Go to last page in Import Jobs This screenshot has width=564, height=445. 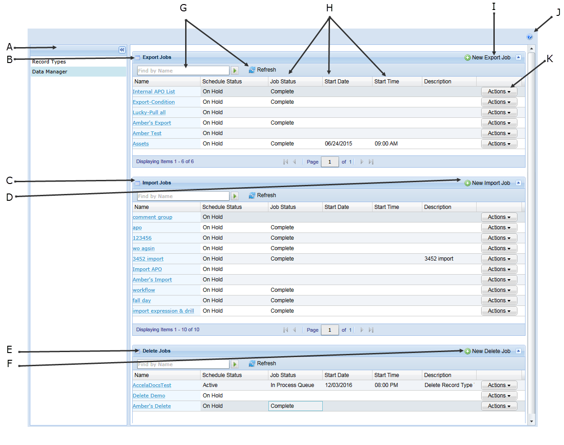click(x=371, y=330)
